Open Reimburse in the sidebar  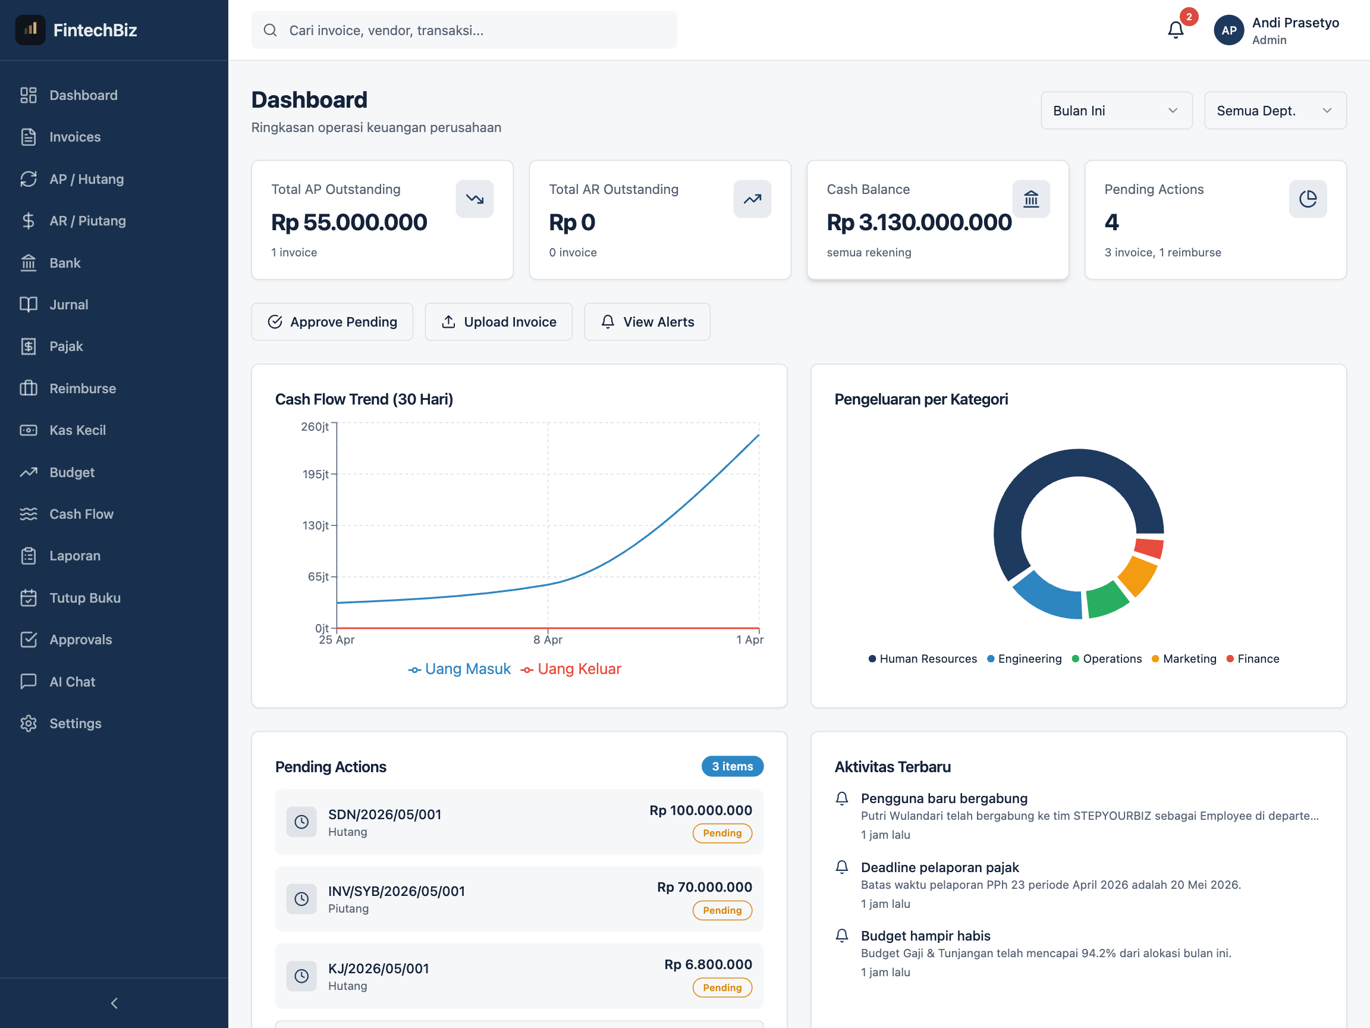(x=114, y=388)
